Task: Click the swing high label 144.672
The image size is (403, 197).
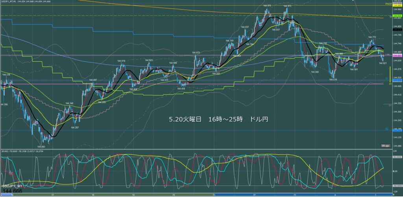Action: [x=196, y=53]
